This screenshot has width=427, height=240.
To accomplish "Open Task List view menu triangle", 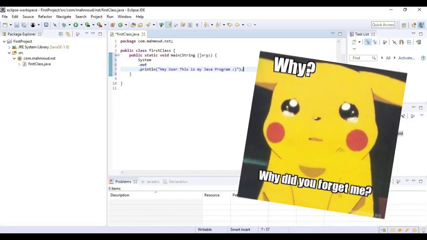I will (x=354, y=49).
